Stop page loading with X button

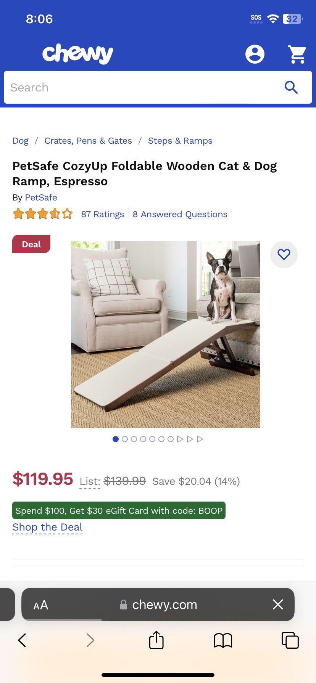click(x=278, y=604)
